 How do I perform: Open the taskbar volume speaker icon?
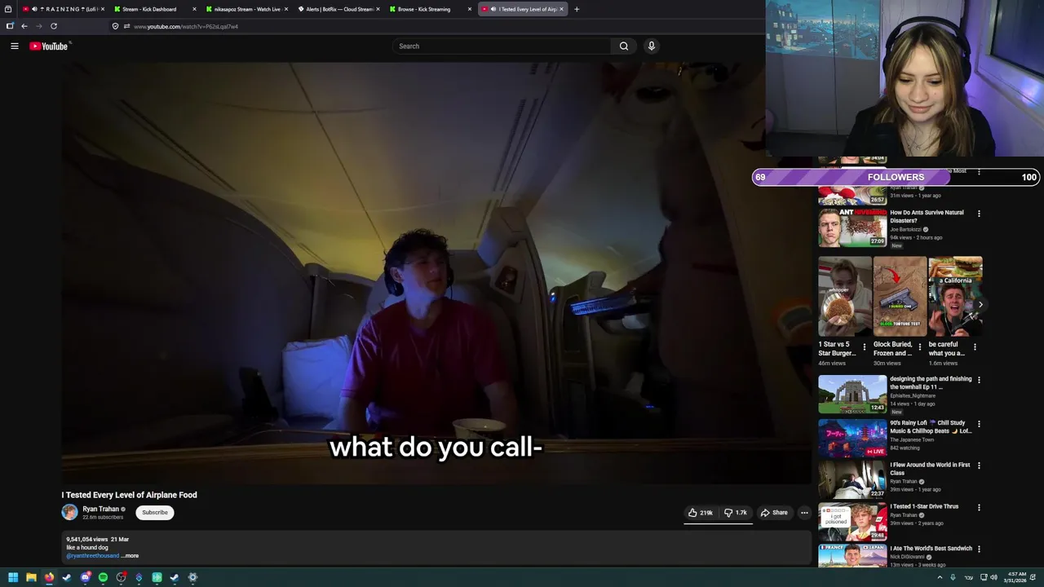pos(993,577)
